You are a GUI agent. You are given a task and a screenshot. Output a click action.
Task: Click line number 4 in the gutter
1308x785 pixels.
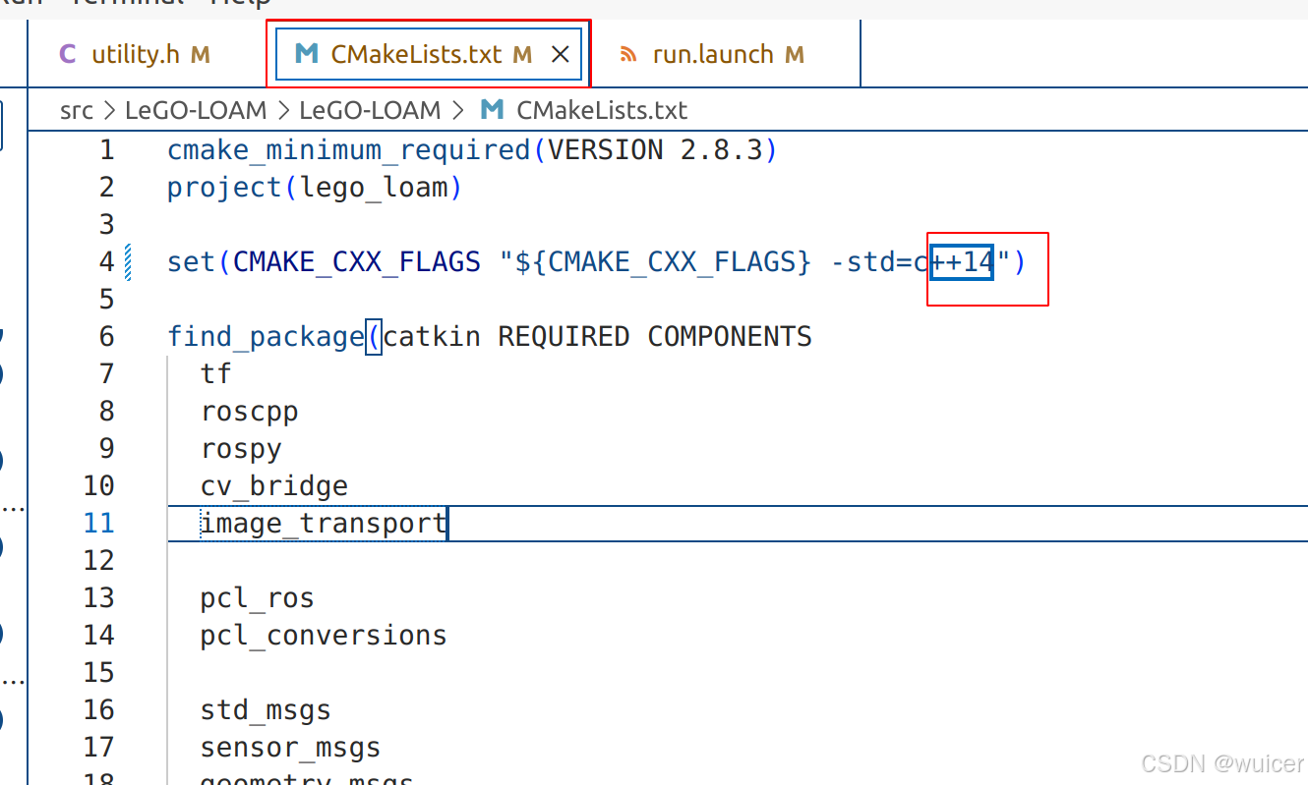coord(106,262)
